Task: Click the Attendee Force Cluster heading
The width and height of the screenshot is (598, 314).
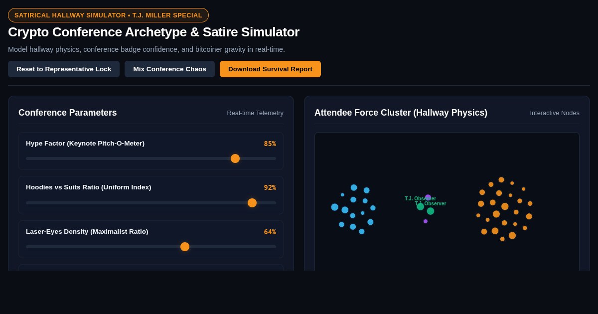Action: coord(401,113)
